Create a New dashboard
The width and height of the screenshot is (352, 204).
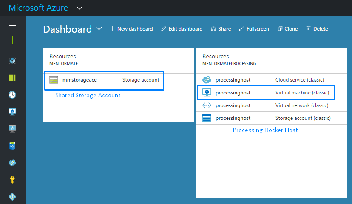[131, 29]
